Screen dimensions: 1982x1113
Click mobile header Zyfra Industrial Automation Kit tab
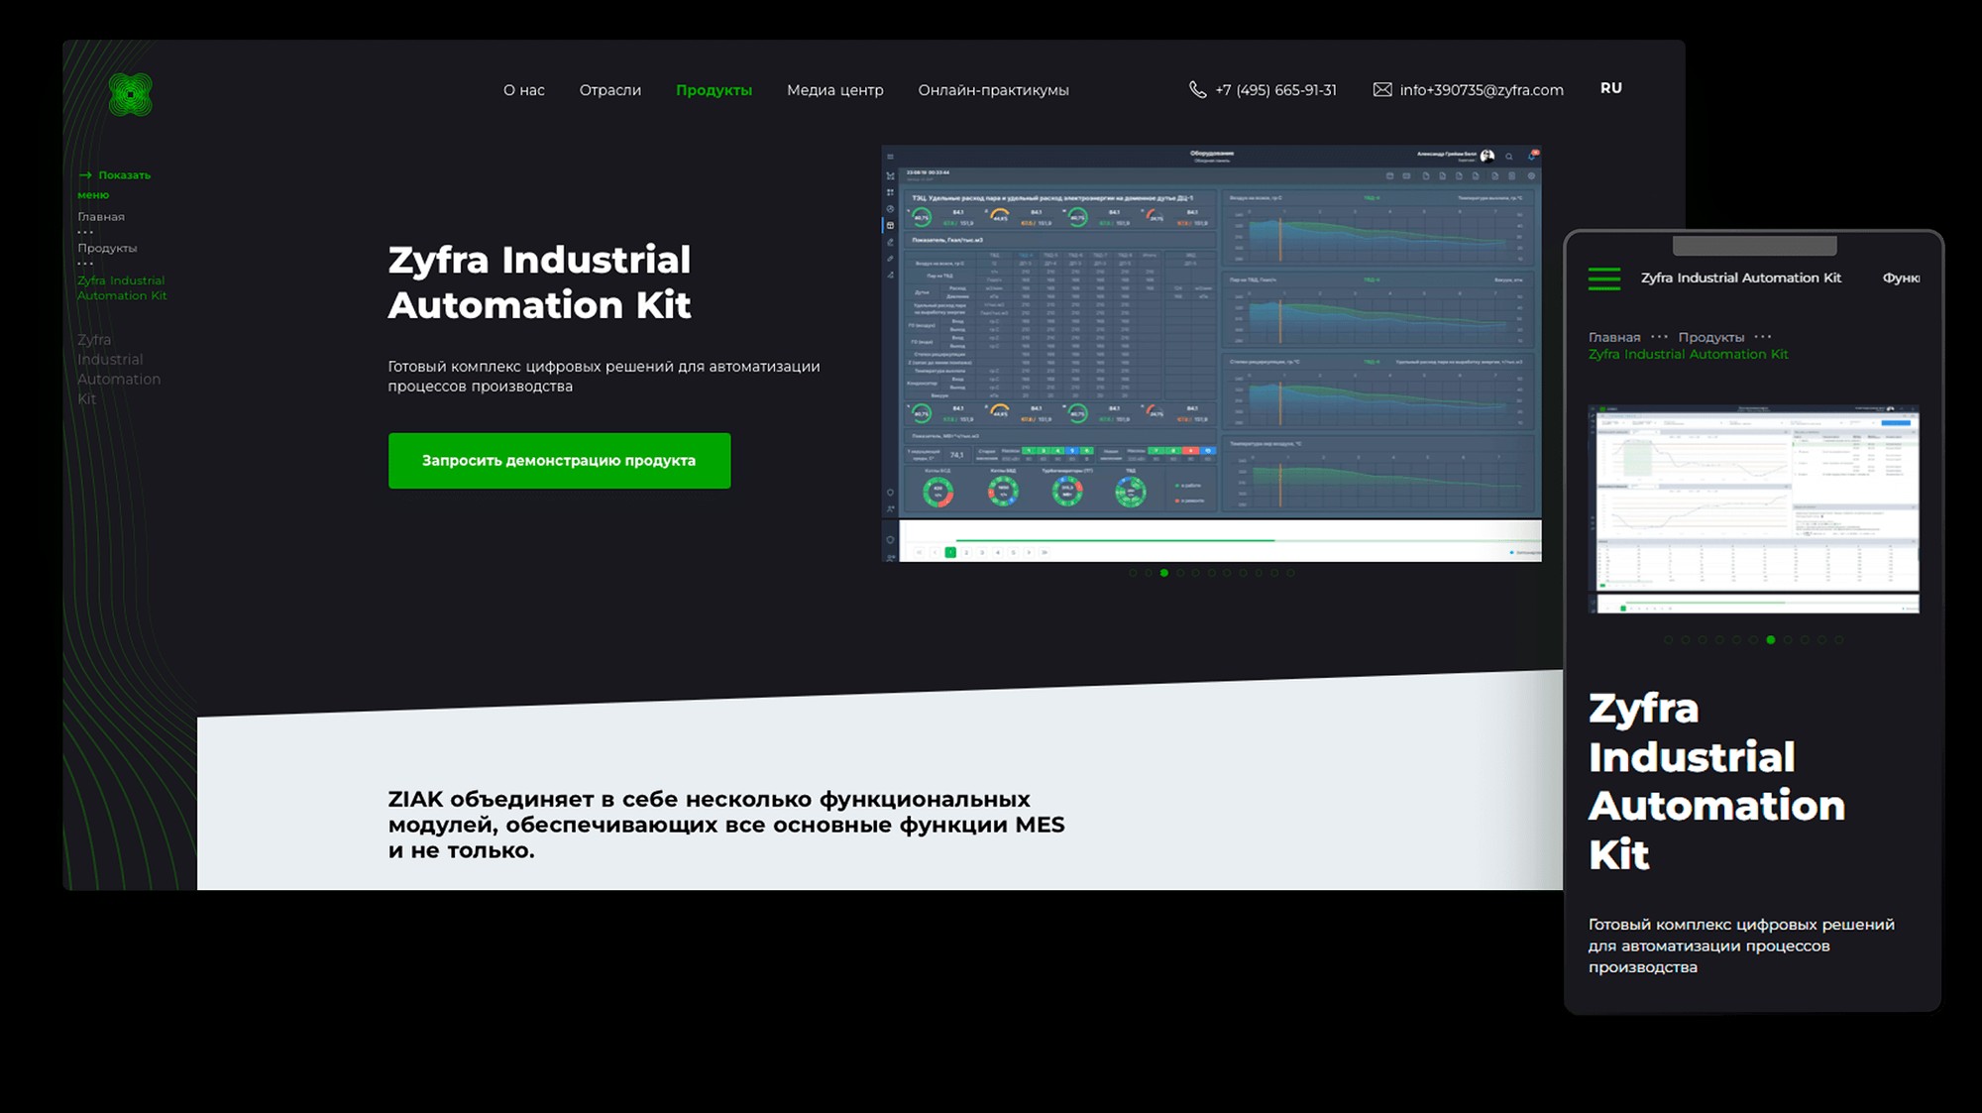(1741, 278)
